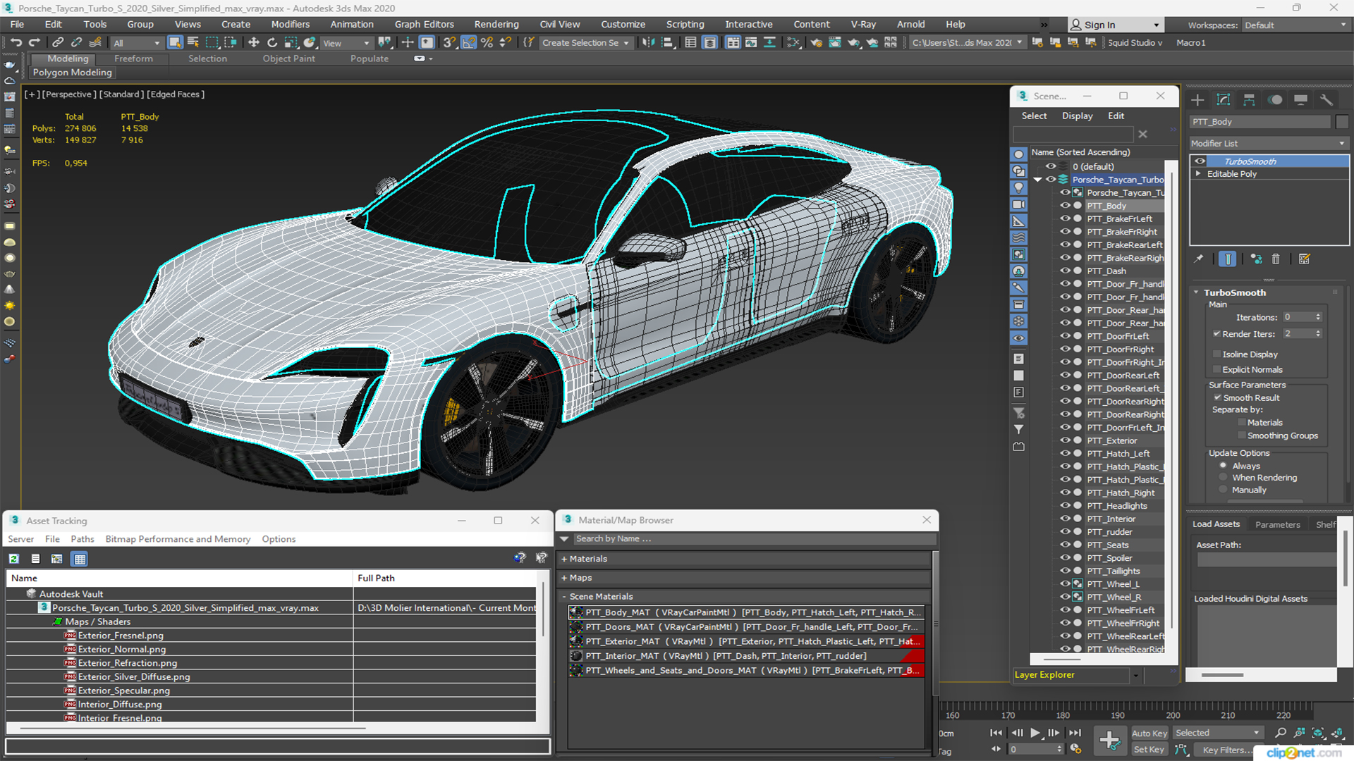The width and height of the screenshot is (1354, 761).
Task: Open Configure Modifier Sets icon
Action: click(x=1304, y=259)
